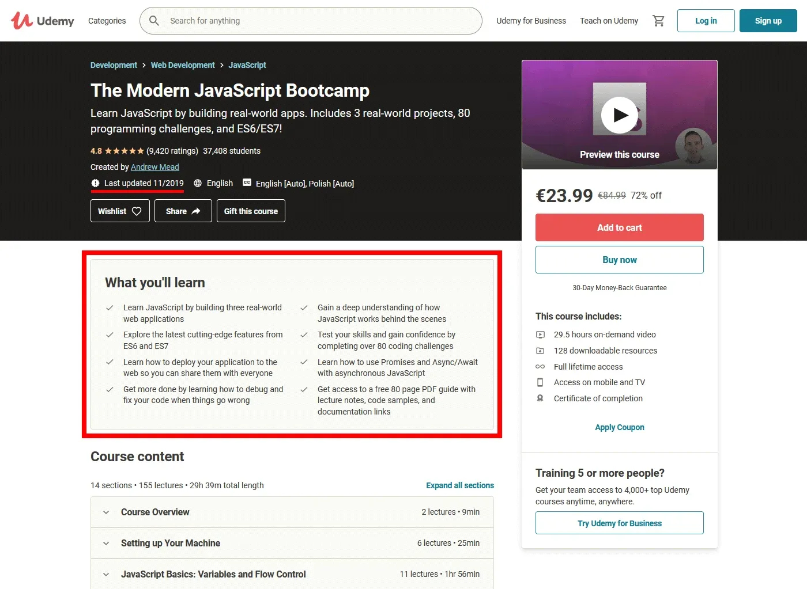807x589 pixels.
Task: Click Expand all sections
Action: coord(460,485)
